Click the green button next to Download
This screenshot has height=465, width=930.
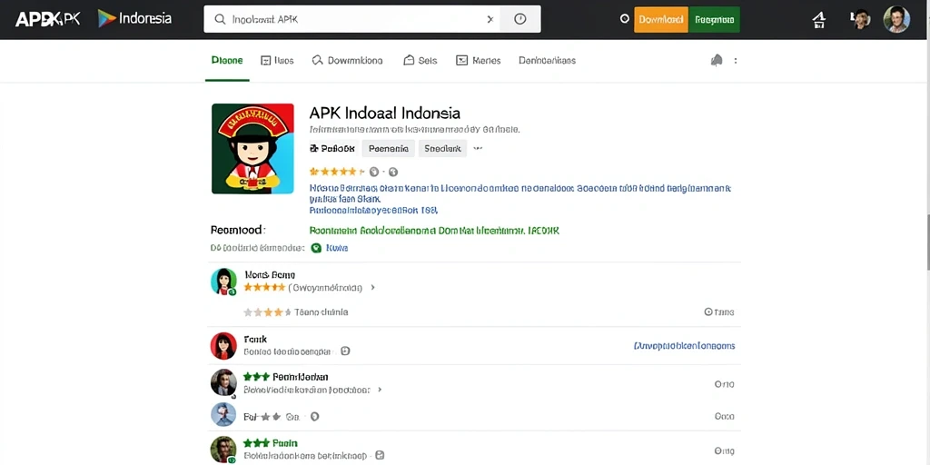pos(714,20)
